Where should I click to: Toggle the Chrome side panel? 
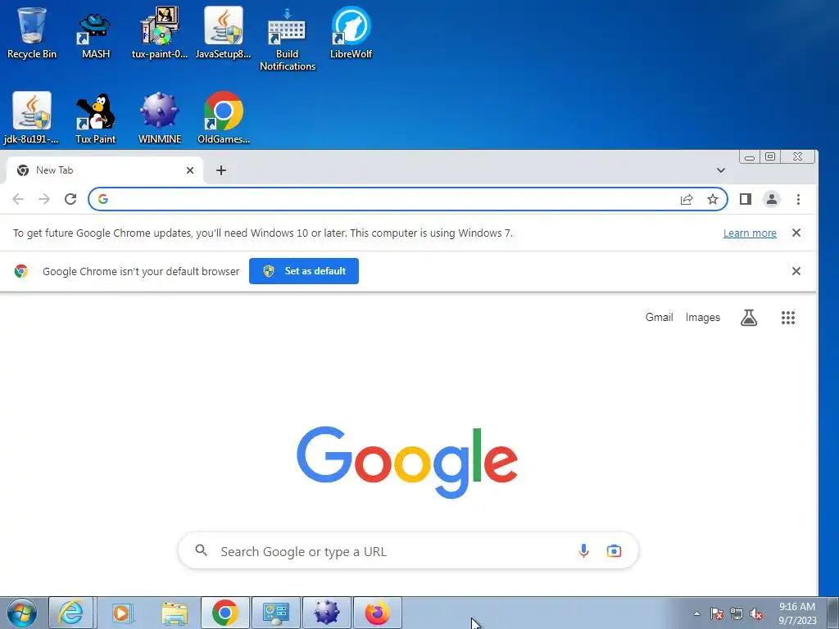(x=746, y=200)
